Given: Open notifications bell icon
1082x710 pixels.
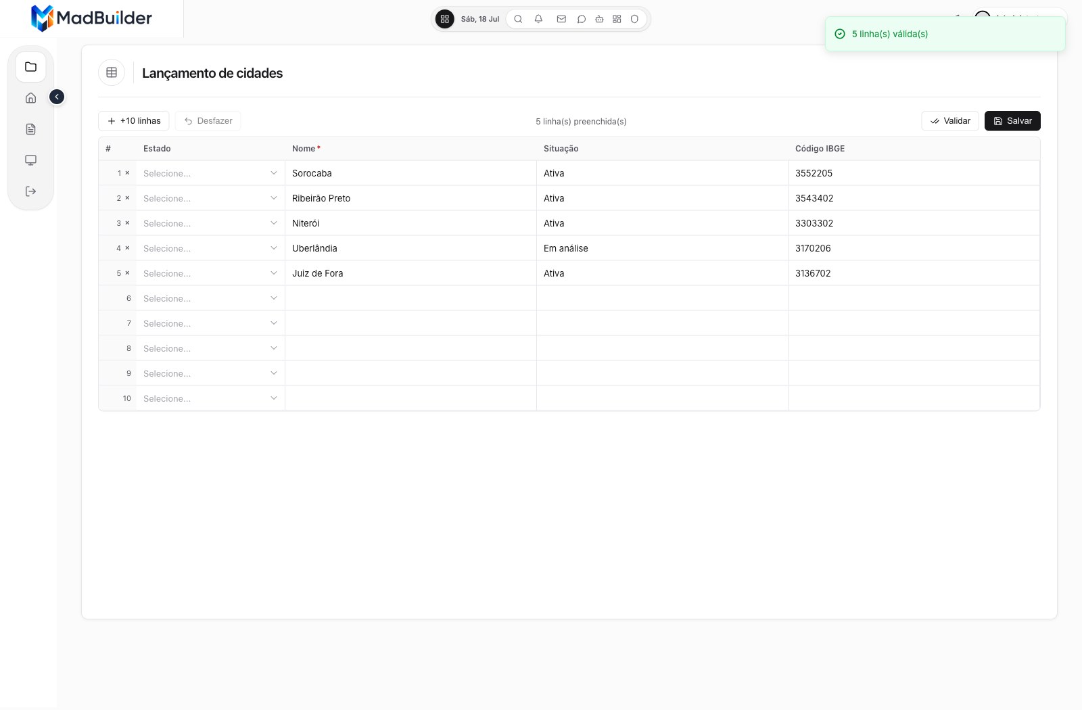Looking at the screenshot, I should [538, 19].
